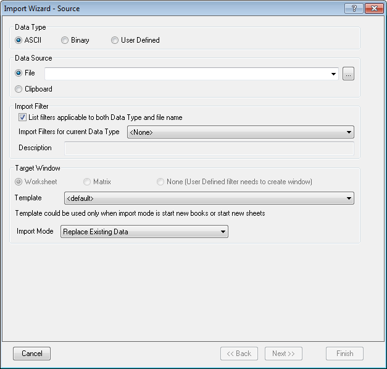The image size is (387, 369).
Task: Choose Binary data type option
Action: tap(65, 40)
